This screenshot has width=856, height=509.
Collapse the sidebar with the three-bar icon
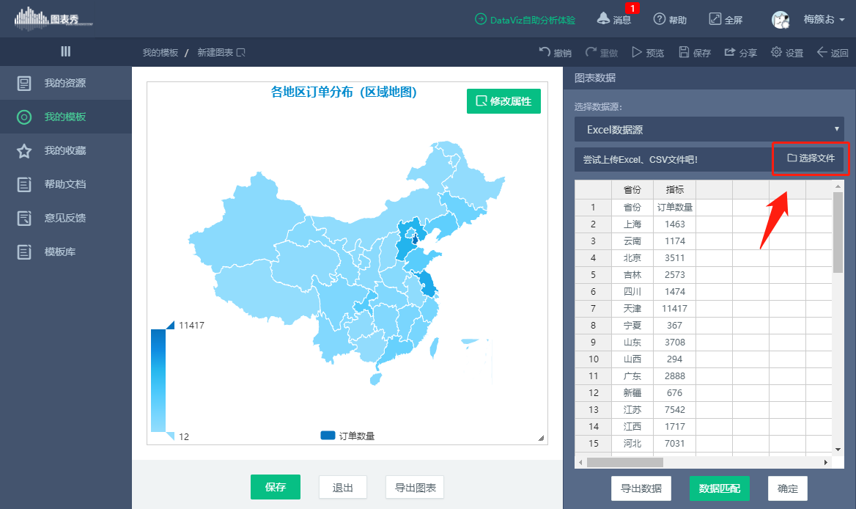coord(65,51)
